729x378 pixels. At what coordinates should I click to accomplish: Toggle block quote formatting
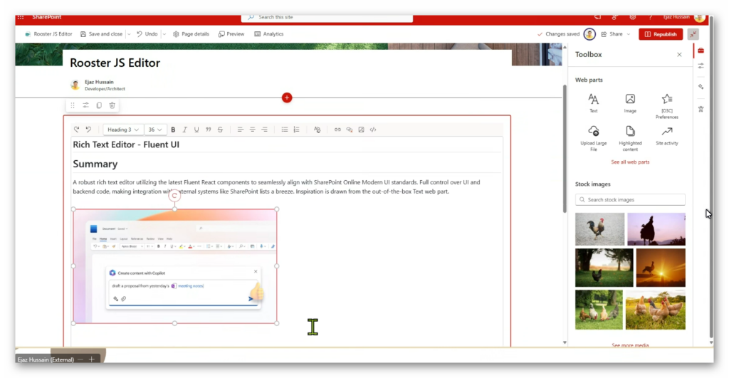209,130
